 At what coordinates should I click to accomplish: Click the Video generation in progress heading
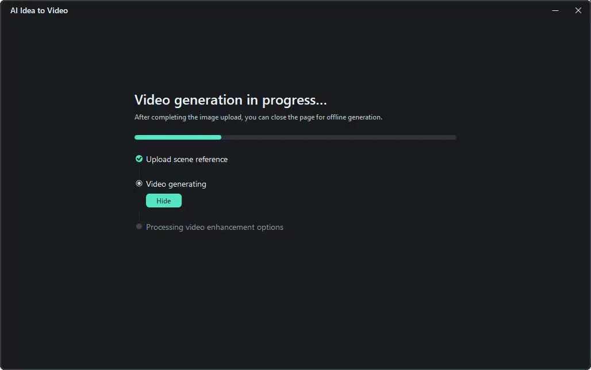click(x=231, y=100)
